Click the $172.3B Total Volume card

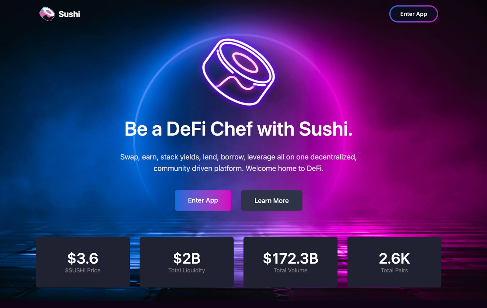(290, 262)
